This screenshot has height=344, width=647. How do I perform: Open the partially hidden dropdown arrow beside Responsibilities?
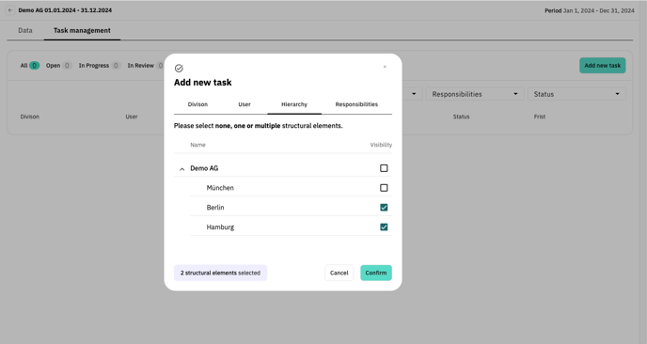click(x=414, y=94)
